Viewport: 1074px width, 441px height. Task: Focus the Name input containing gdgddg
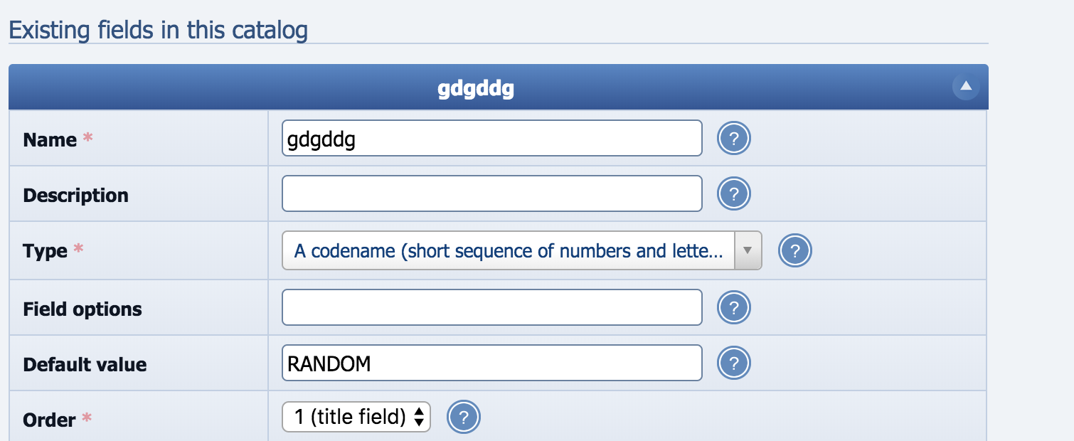click(x=491, y=138)
